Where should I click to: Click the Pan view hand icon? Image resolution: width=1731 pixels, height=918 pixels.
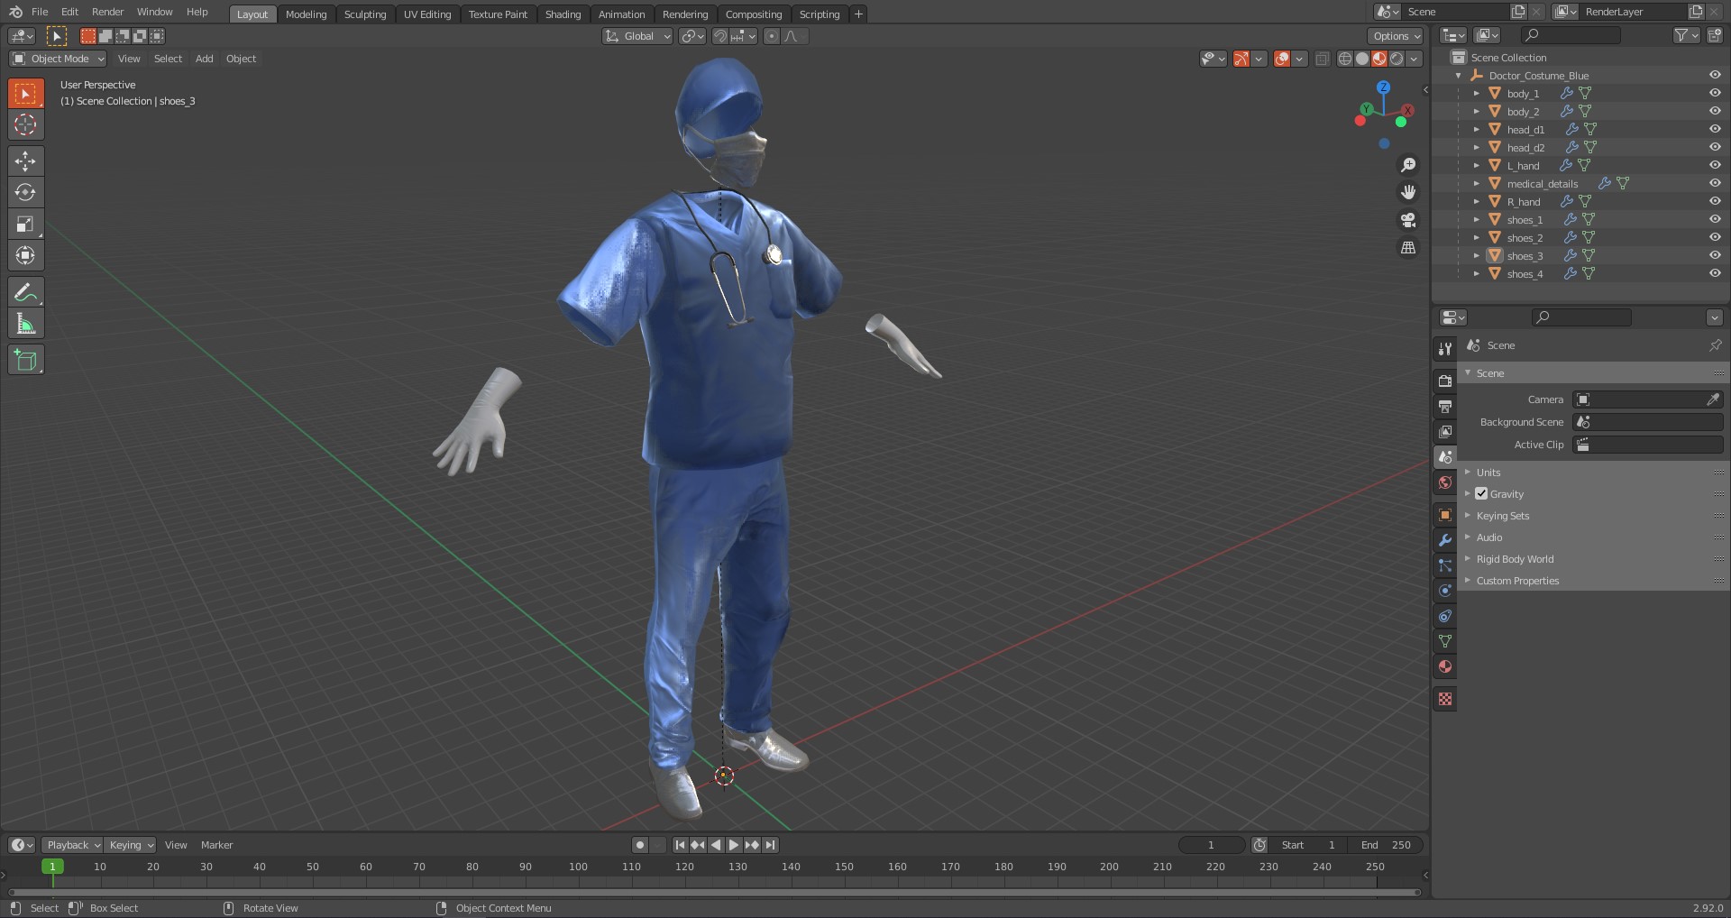[1407, 192]
